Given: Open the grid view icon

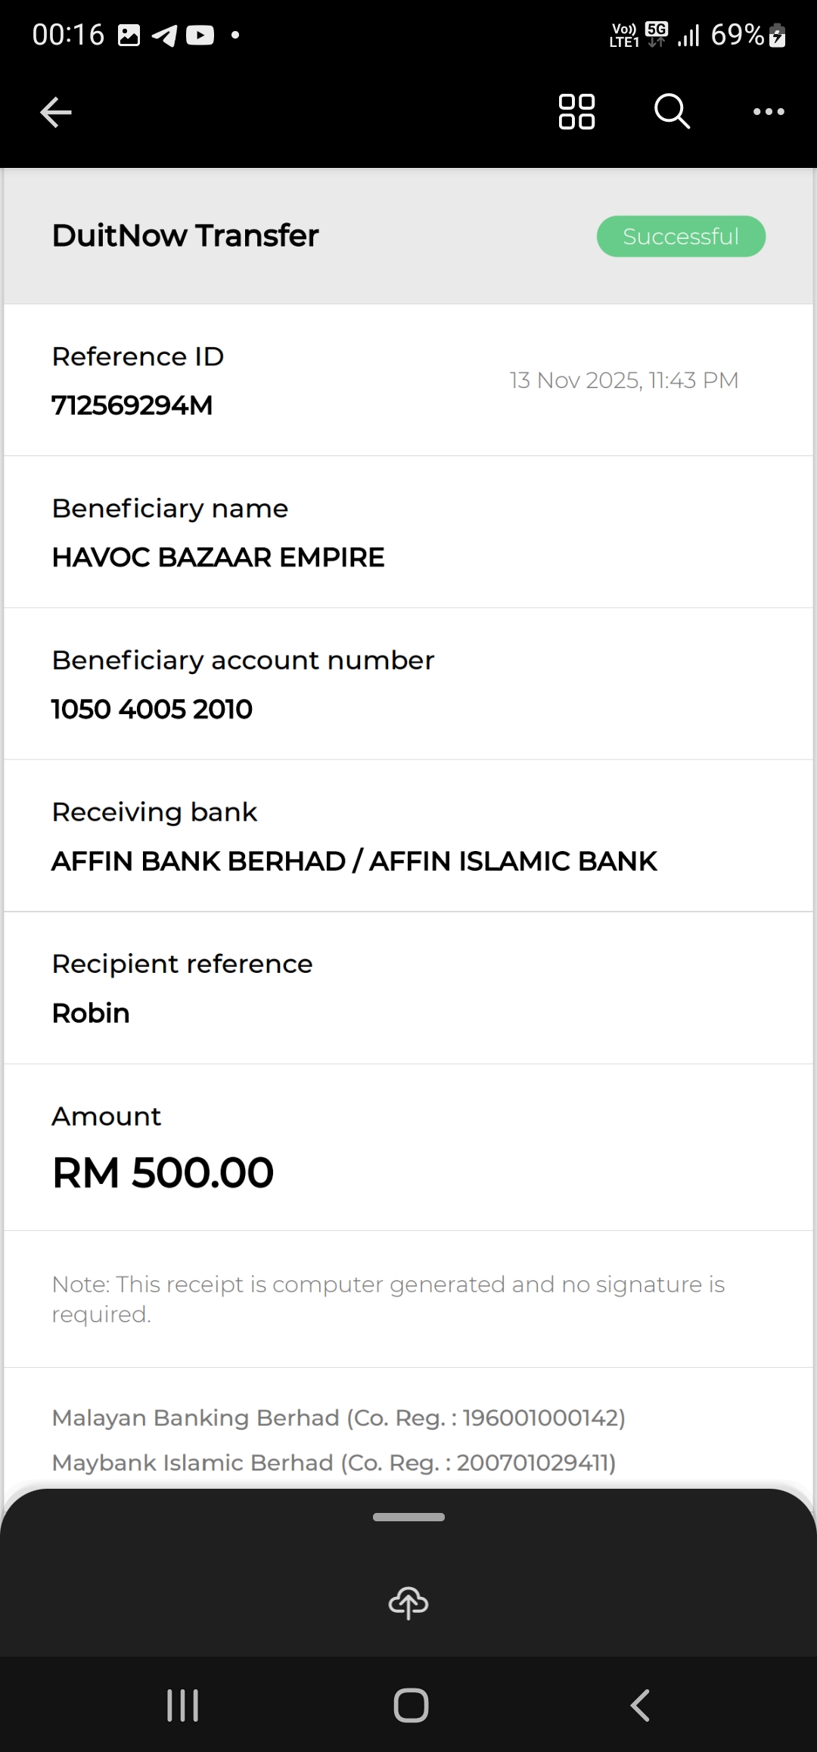Looking at the screenshot, I should coord(576,112).
